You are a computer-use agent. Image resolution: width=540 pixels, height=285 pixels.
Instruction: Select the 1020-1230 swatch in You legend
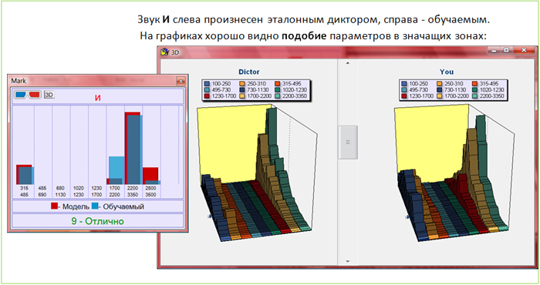(475, 89)
